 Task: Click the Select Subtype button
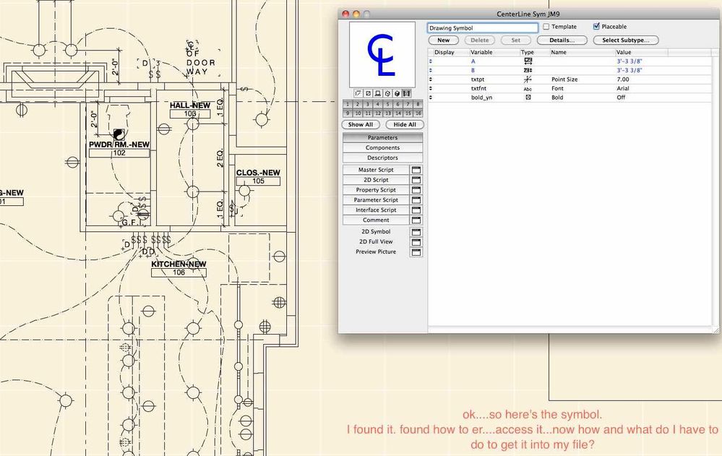tap(626, 40)
